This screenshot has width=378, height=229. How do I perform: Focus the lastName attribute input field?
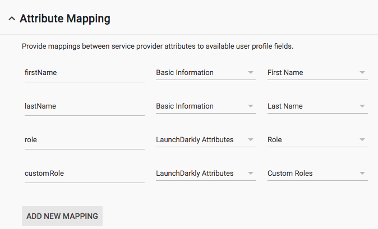click(x=83, y=106)
